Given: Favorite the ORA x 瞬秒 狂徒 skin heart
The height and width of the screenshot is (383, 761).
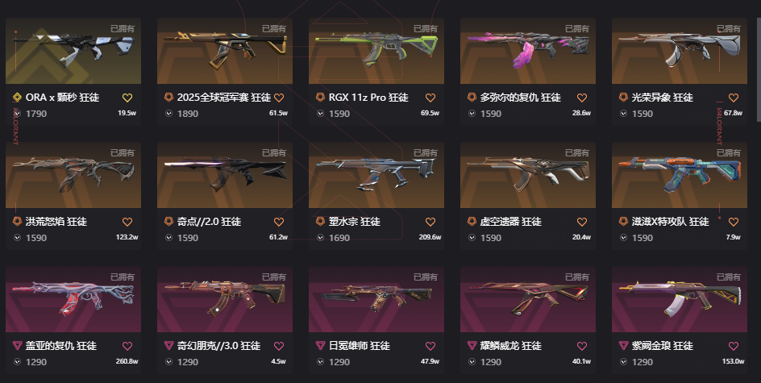Looking at the screenshot, I should (127, 98).
